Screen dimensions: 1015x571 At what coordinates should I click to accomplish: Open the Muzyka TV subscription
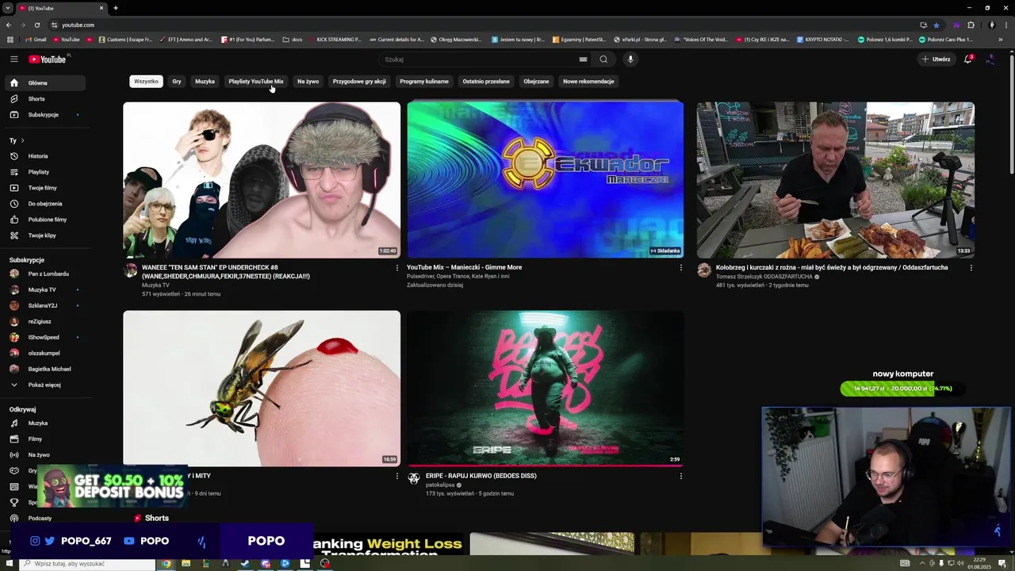point(44,289)
